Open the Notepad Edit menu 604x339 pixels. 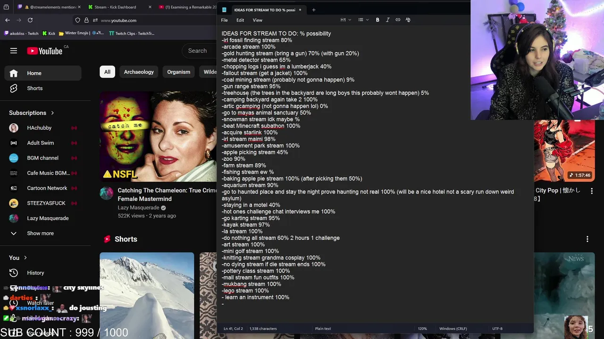[x=240, y=20]
